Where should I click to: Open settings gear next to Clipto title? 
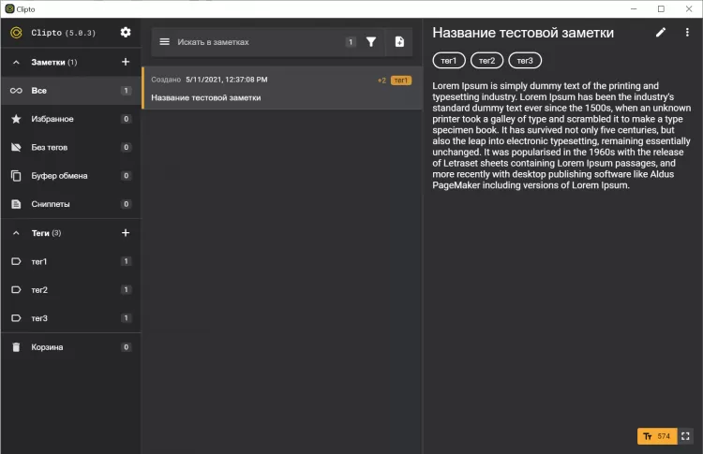(x=126, y=33)
